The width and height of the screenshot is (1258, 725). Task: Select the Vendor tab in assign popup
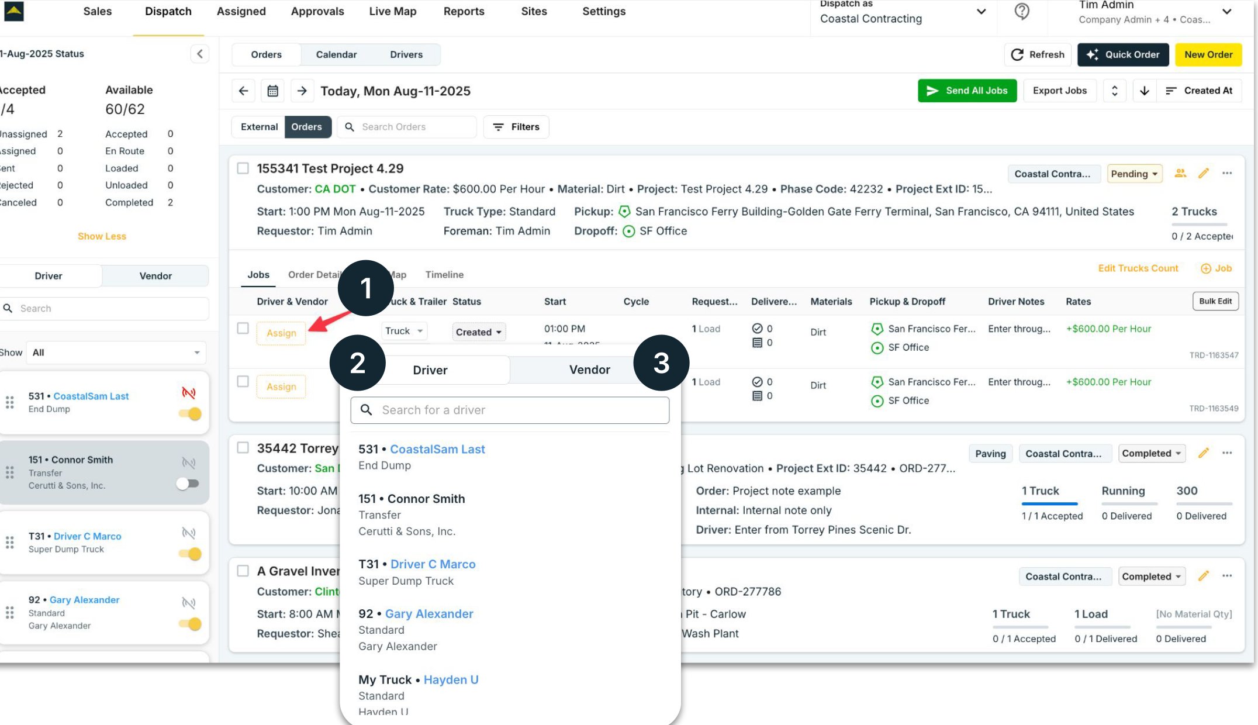(589, 370)
